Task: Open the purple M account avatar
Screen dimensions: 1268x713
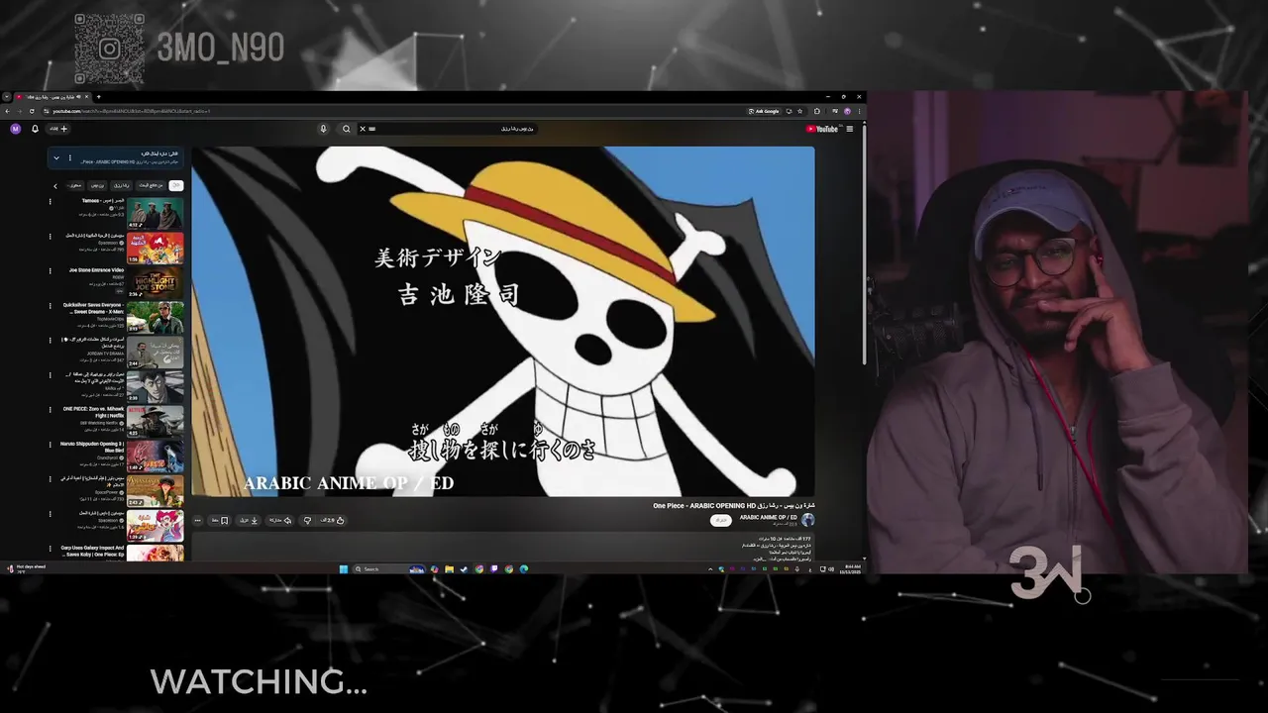Action: (x=15, y=129)
